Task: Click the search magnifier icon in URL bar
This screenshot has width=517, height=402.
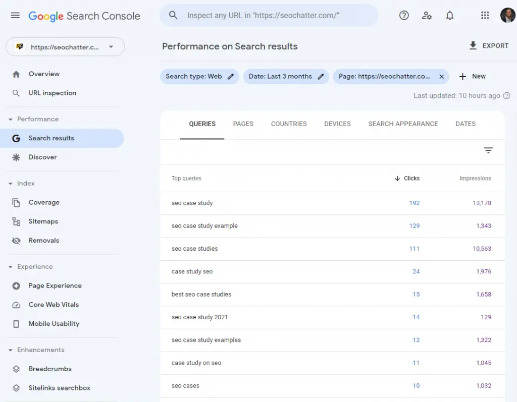Action: point(173,15)
